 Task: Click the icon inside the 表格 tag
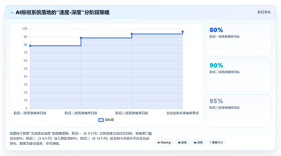pyautogui.click(x=179, y=142)
